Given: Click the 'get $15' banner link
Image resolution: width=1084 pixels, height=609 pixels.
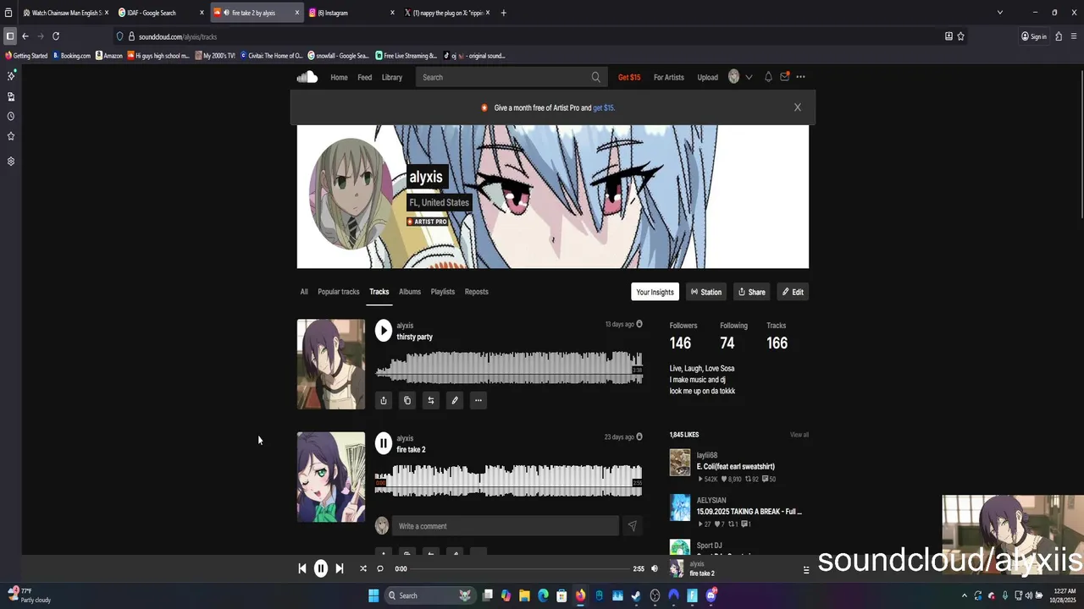Looking at the screenshot, I should click(604, 108).
